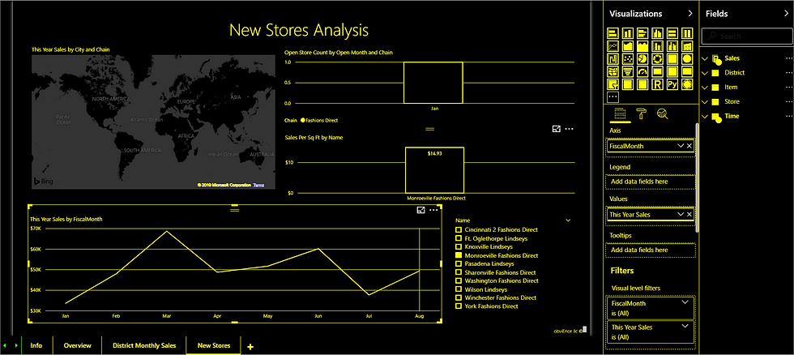
Task: Select the Python (Py) visual icon
Action: [672, 84]
